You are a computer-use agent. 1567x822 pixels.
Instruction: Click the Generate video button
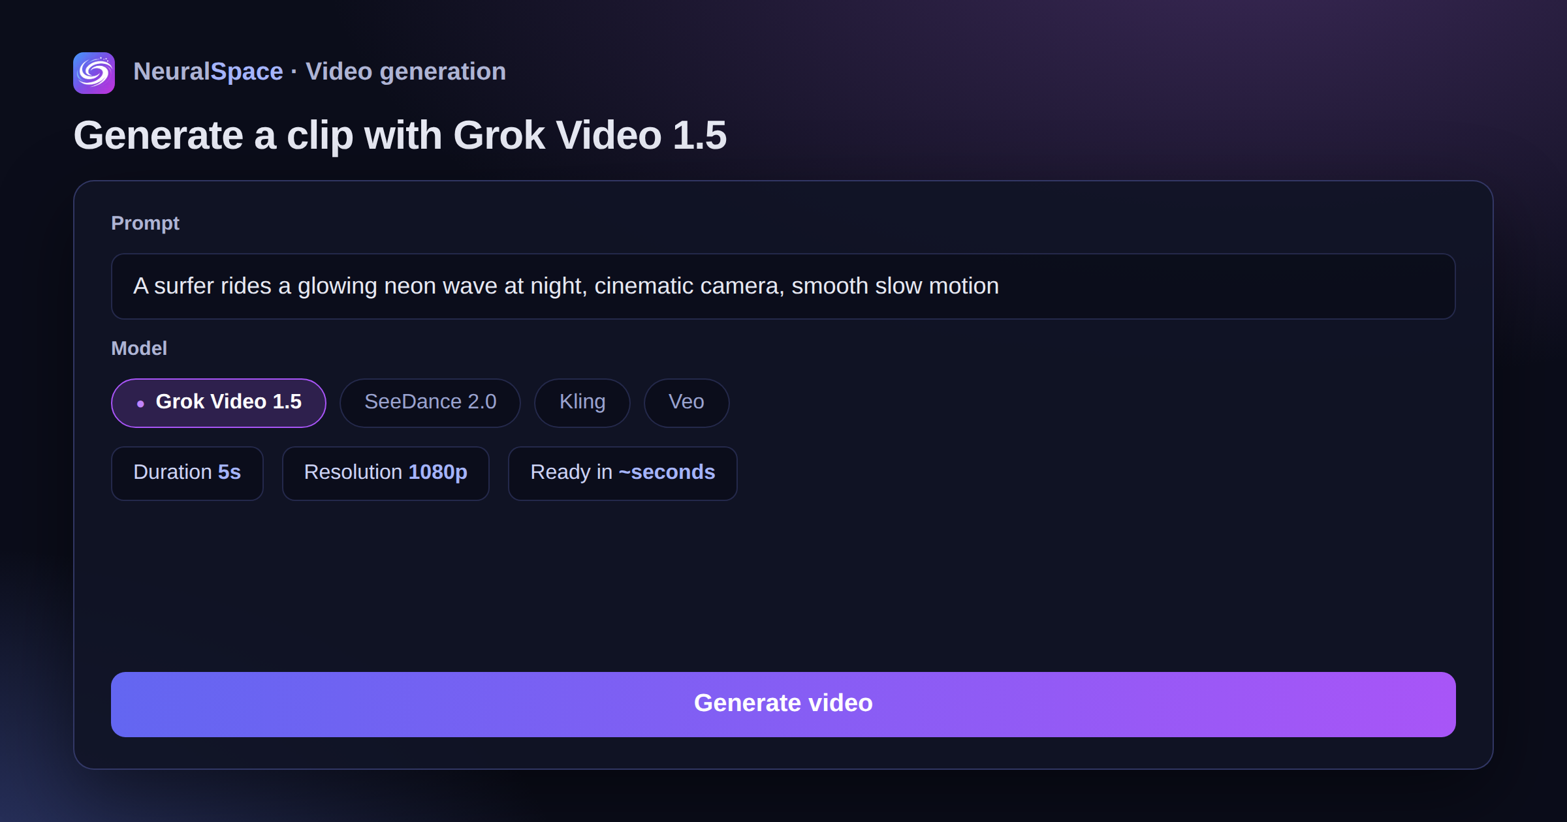[x=783, y=704]
